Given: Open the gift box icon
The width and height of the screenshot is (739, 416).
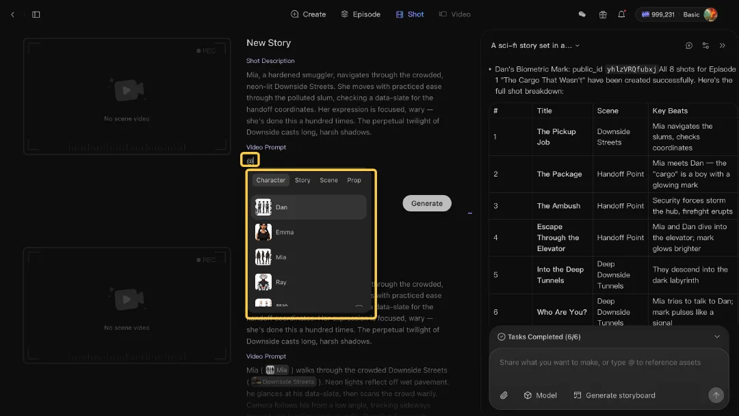Looking at the screenshot, I should 603,14.
